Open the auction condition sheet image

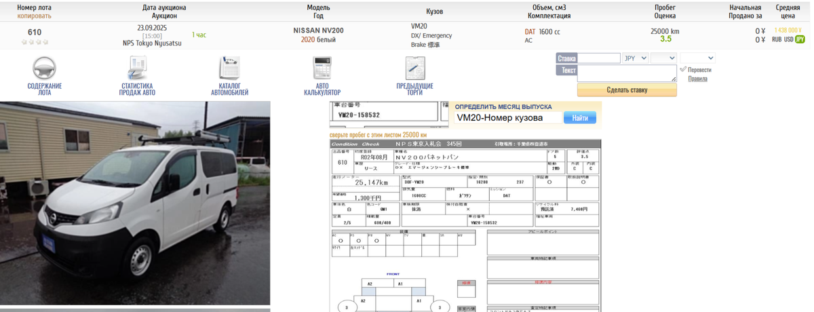(x=465, y=225)
